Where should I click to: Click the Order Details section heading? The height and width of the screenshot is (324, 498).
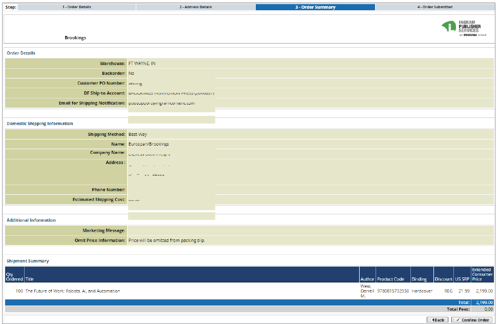click(x=21, y=53)
